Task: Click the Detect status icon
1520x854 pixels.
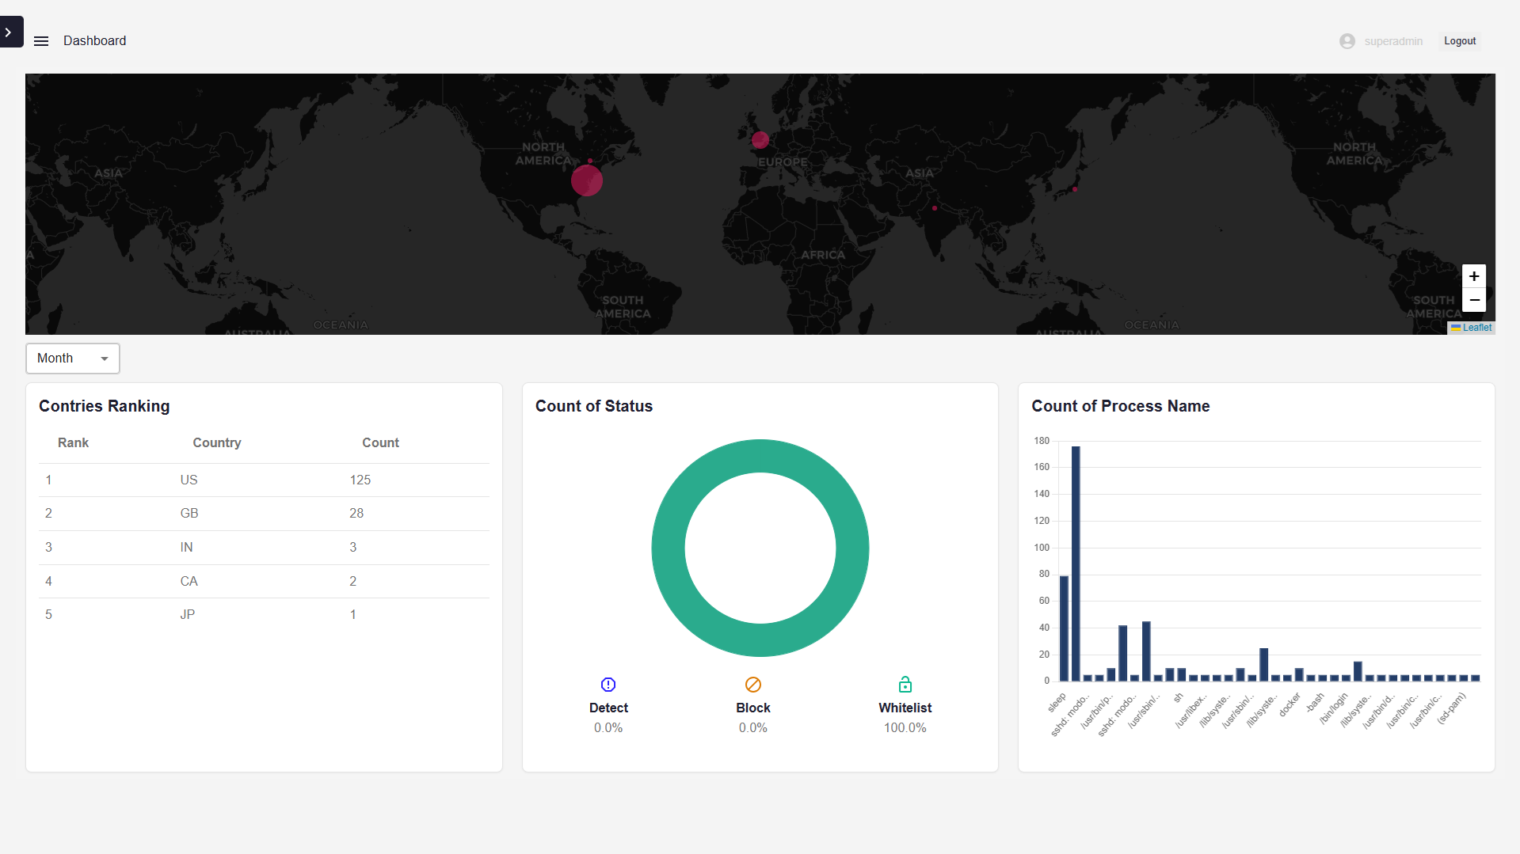Action: point(608,685)
